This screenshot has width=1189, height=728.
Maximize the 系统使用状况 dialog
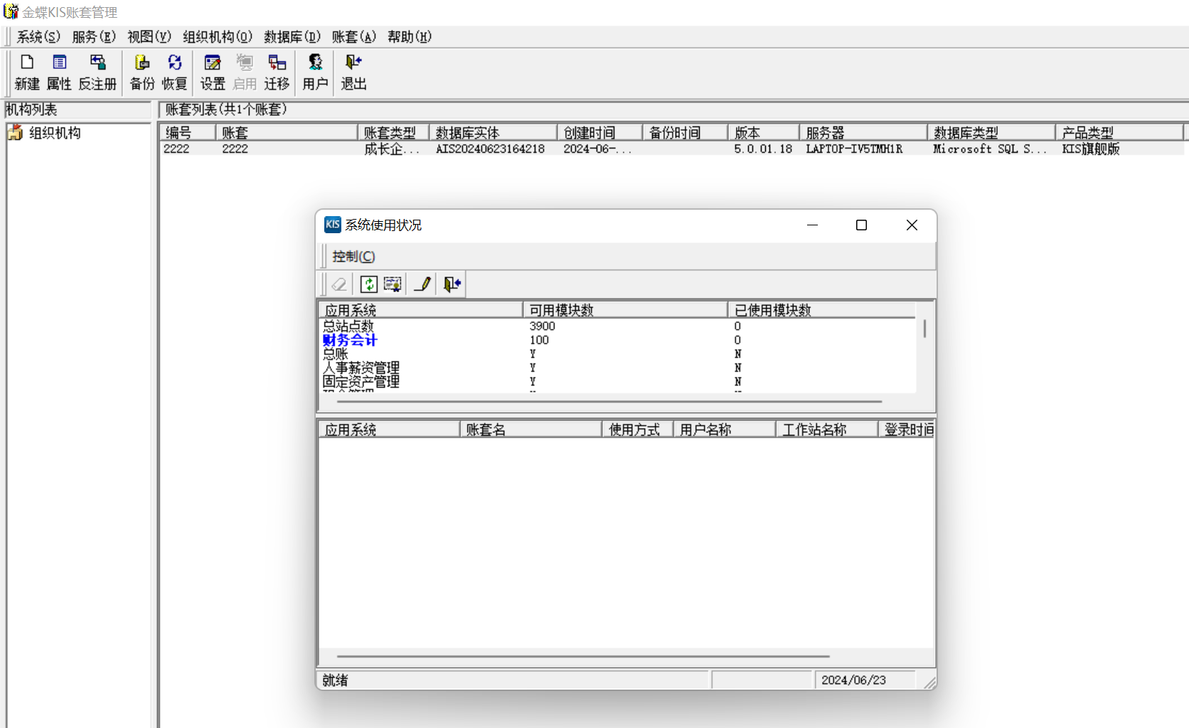coord(861,225)
